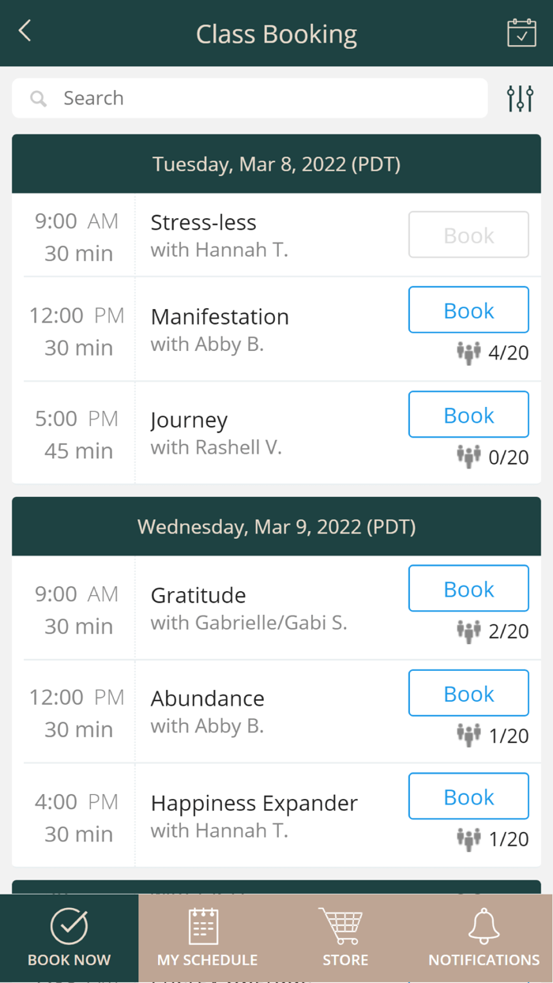This screenshot has width=553, height=983.
Task: Select the Stress-less class title
Action: click(x=204, y=223)
